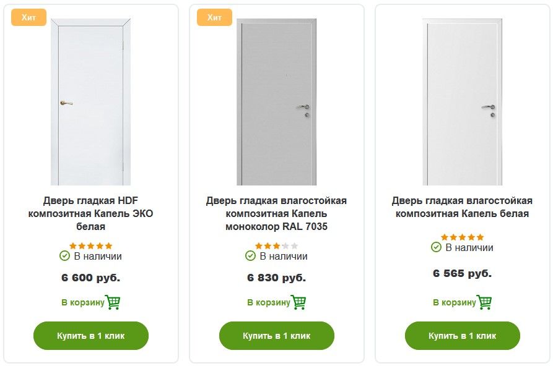
Task: Click three-star rating of RAL 7035 door
Action: (276, 246)
